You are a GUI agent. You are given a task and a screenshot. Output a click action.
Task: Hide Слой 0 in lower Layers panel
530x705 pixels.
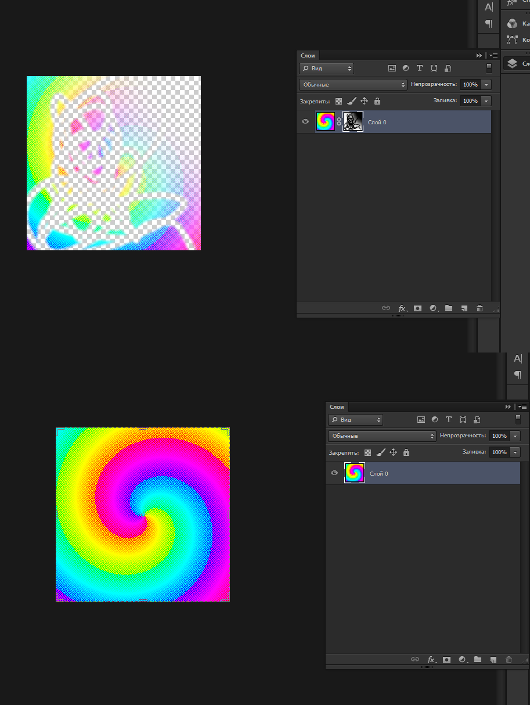[x=334, y=473]
